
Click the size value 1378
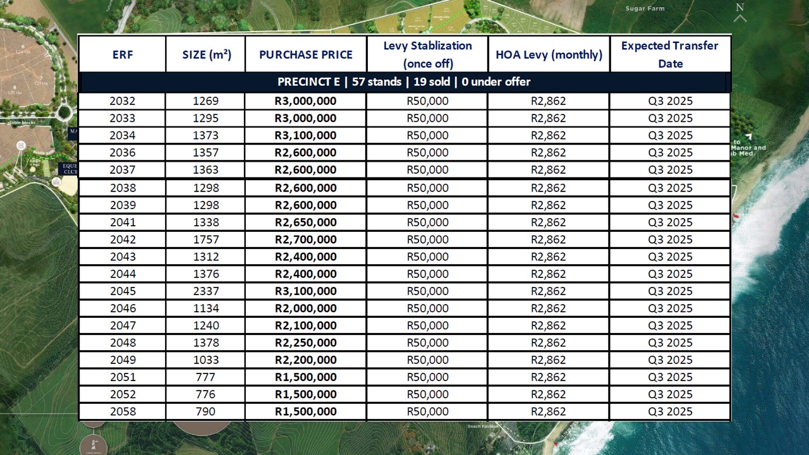[206, 343]
